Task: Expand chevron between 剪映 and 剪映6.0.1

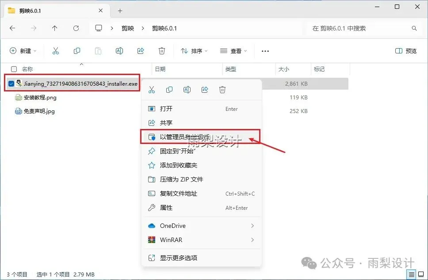Action: coord(143,28)
